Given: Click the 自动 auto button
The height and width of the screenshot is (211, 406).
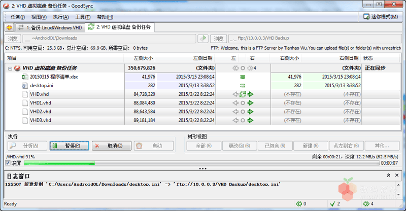Looking at the screenshot, I should 154,146.
